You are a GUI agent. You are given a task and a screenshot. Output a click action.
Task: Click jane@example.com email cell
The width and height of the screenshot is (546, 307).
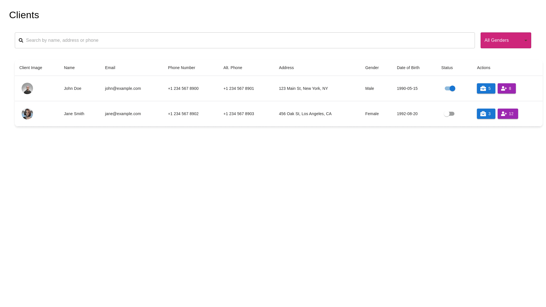coord(123,114)
